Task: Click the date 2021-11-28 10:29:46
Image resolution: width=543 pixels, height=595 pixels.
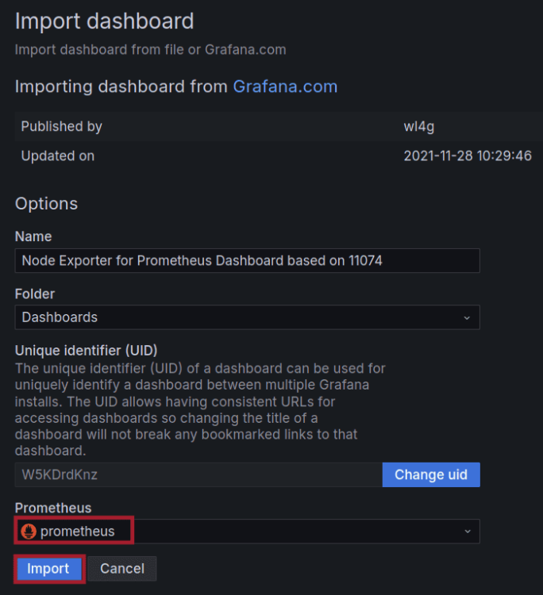Action: pyautogui.click(x=468, y=155)
